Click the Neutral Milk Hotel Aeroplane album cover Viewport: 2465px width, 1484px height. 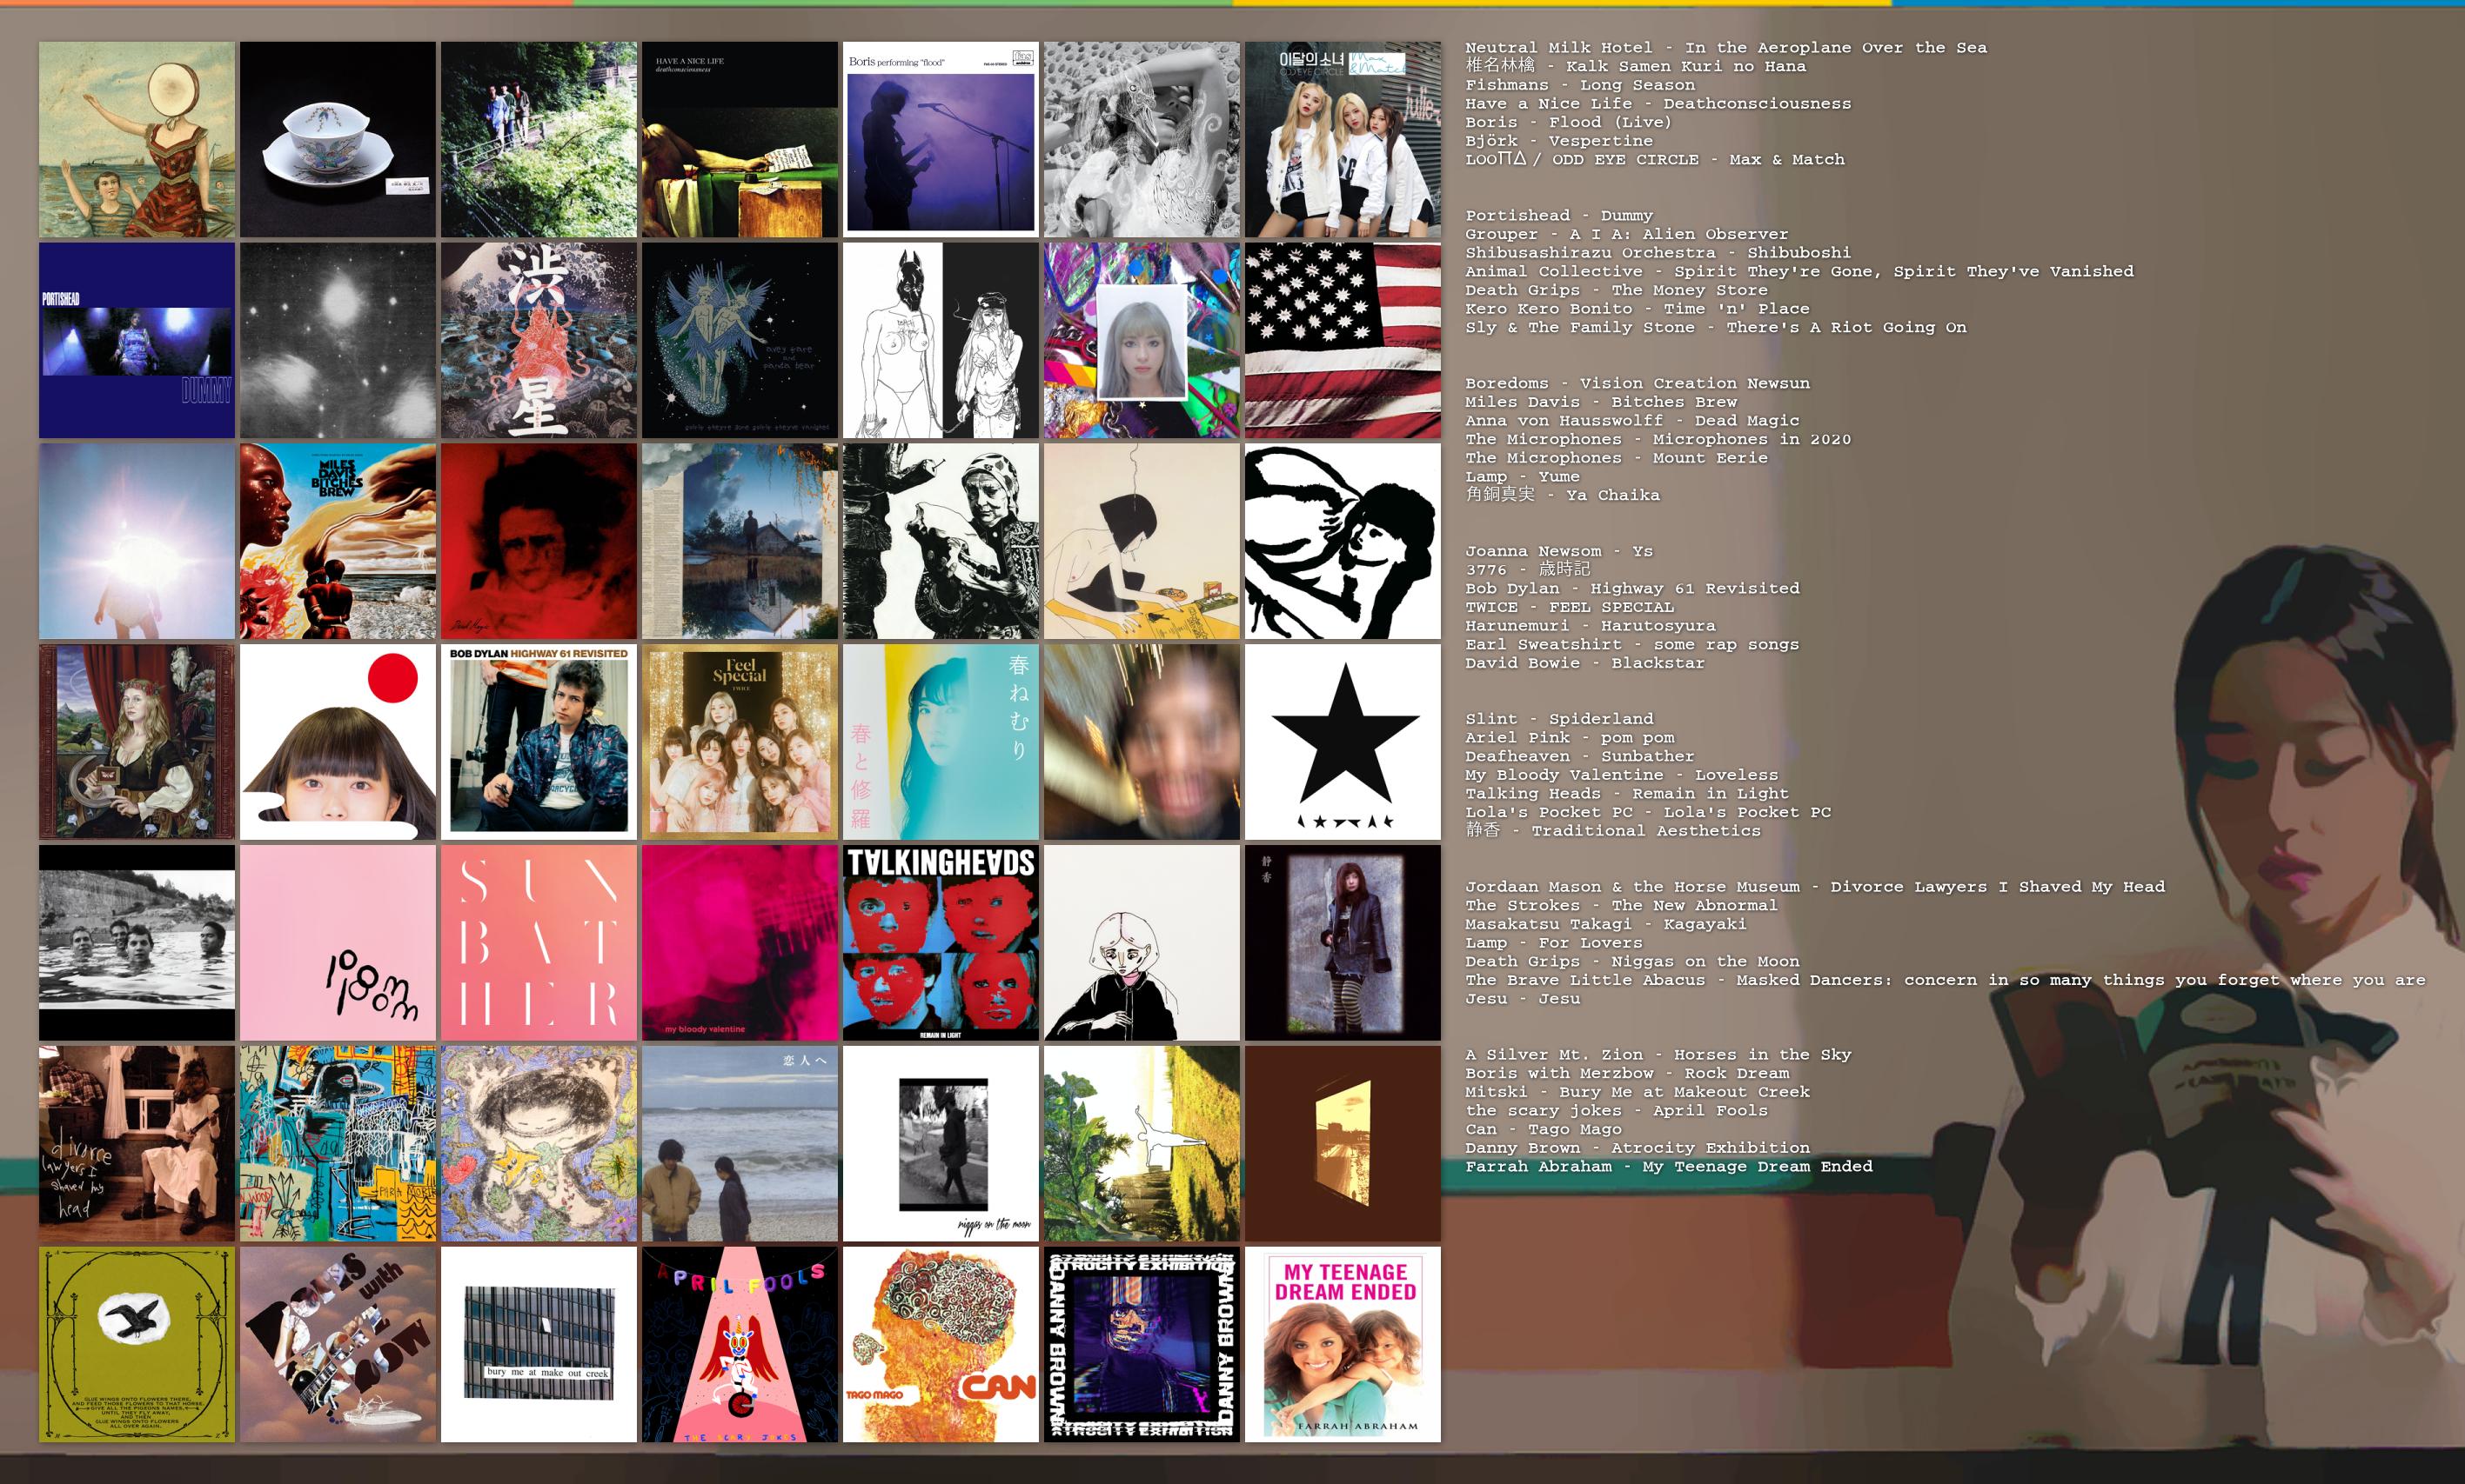click(137, 139)
